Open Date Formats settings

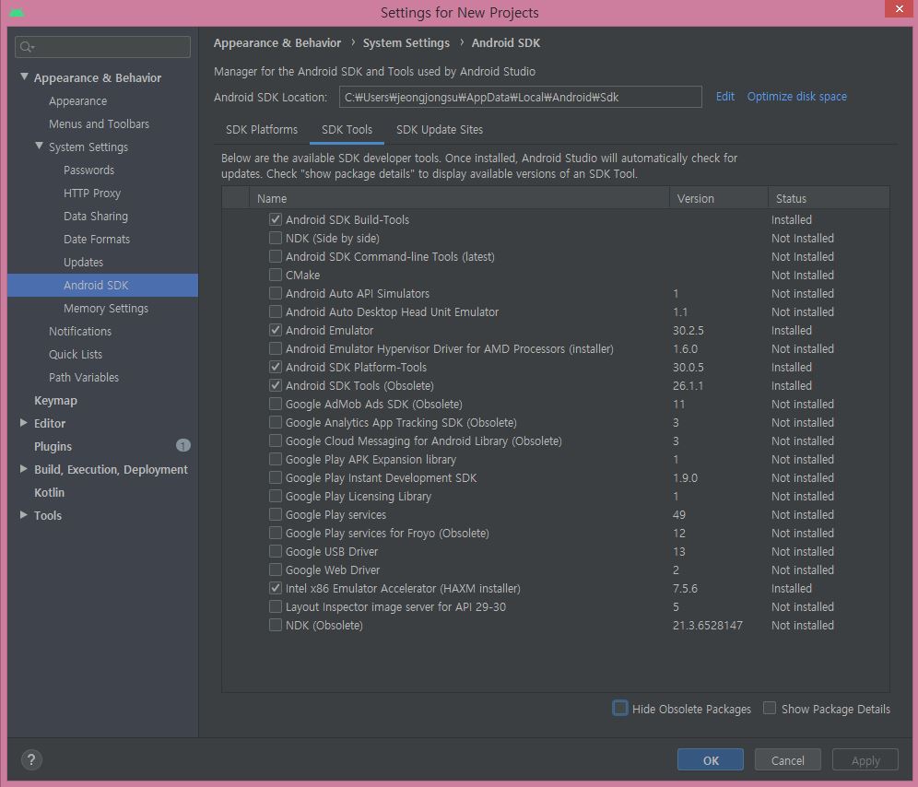(97, 239)
